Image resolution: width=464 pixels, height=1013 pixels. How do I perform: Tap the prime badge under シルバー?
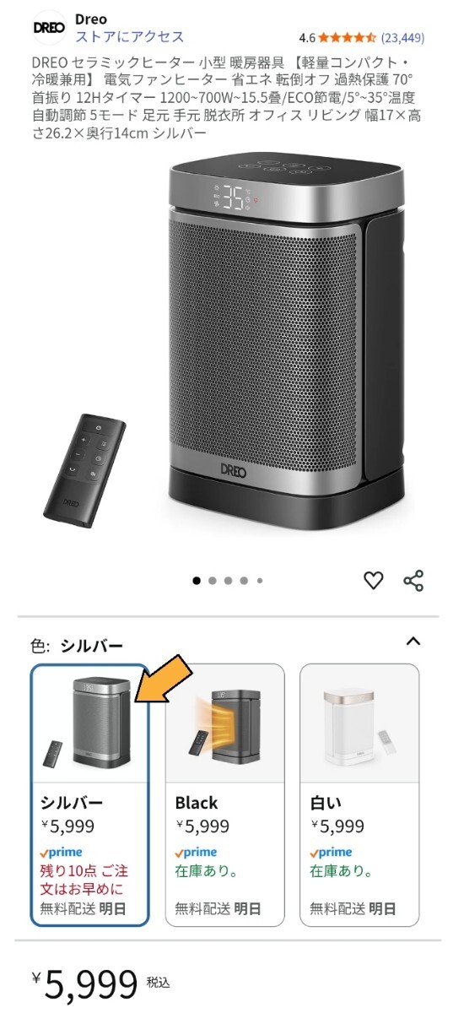pyautogui.click(x=61, y=853)
